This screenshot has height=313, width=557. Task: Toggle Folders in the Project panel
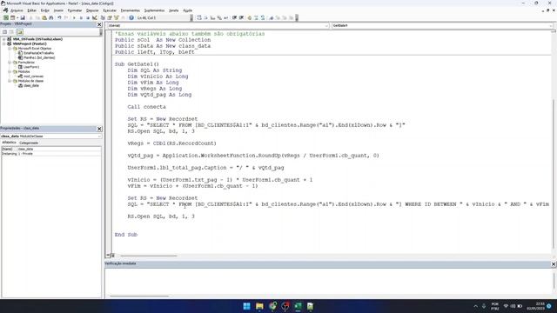pyautogui.click(x=19, y=32)
